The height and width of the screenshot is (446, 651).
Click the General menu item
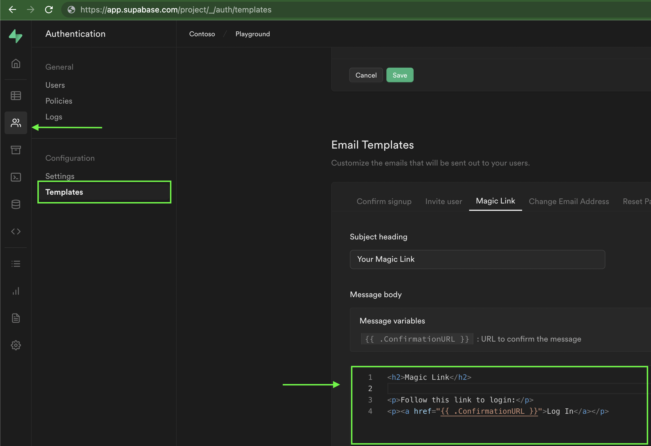click(x=59, y=67)
